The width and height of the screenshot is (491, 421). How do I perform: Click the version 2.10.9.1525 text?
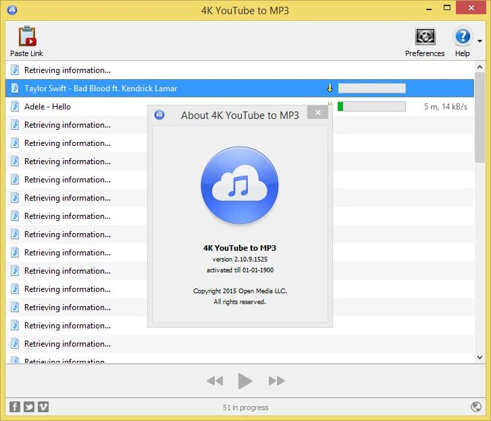click(x=240, y=259)
